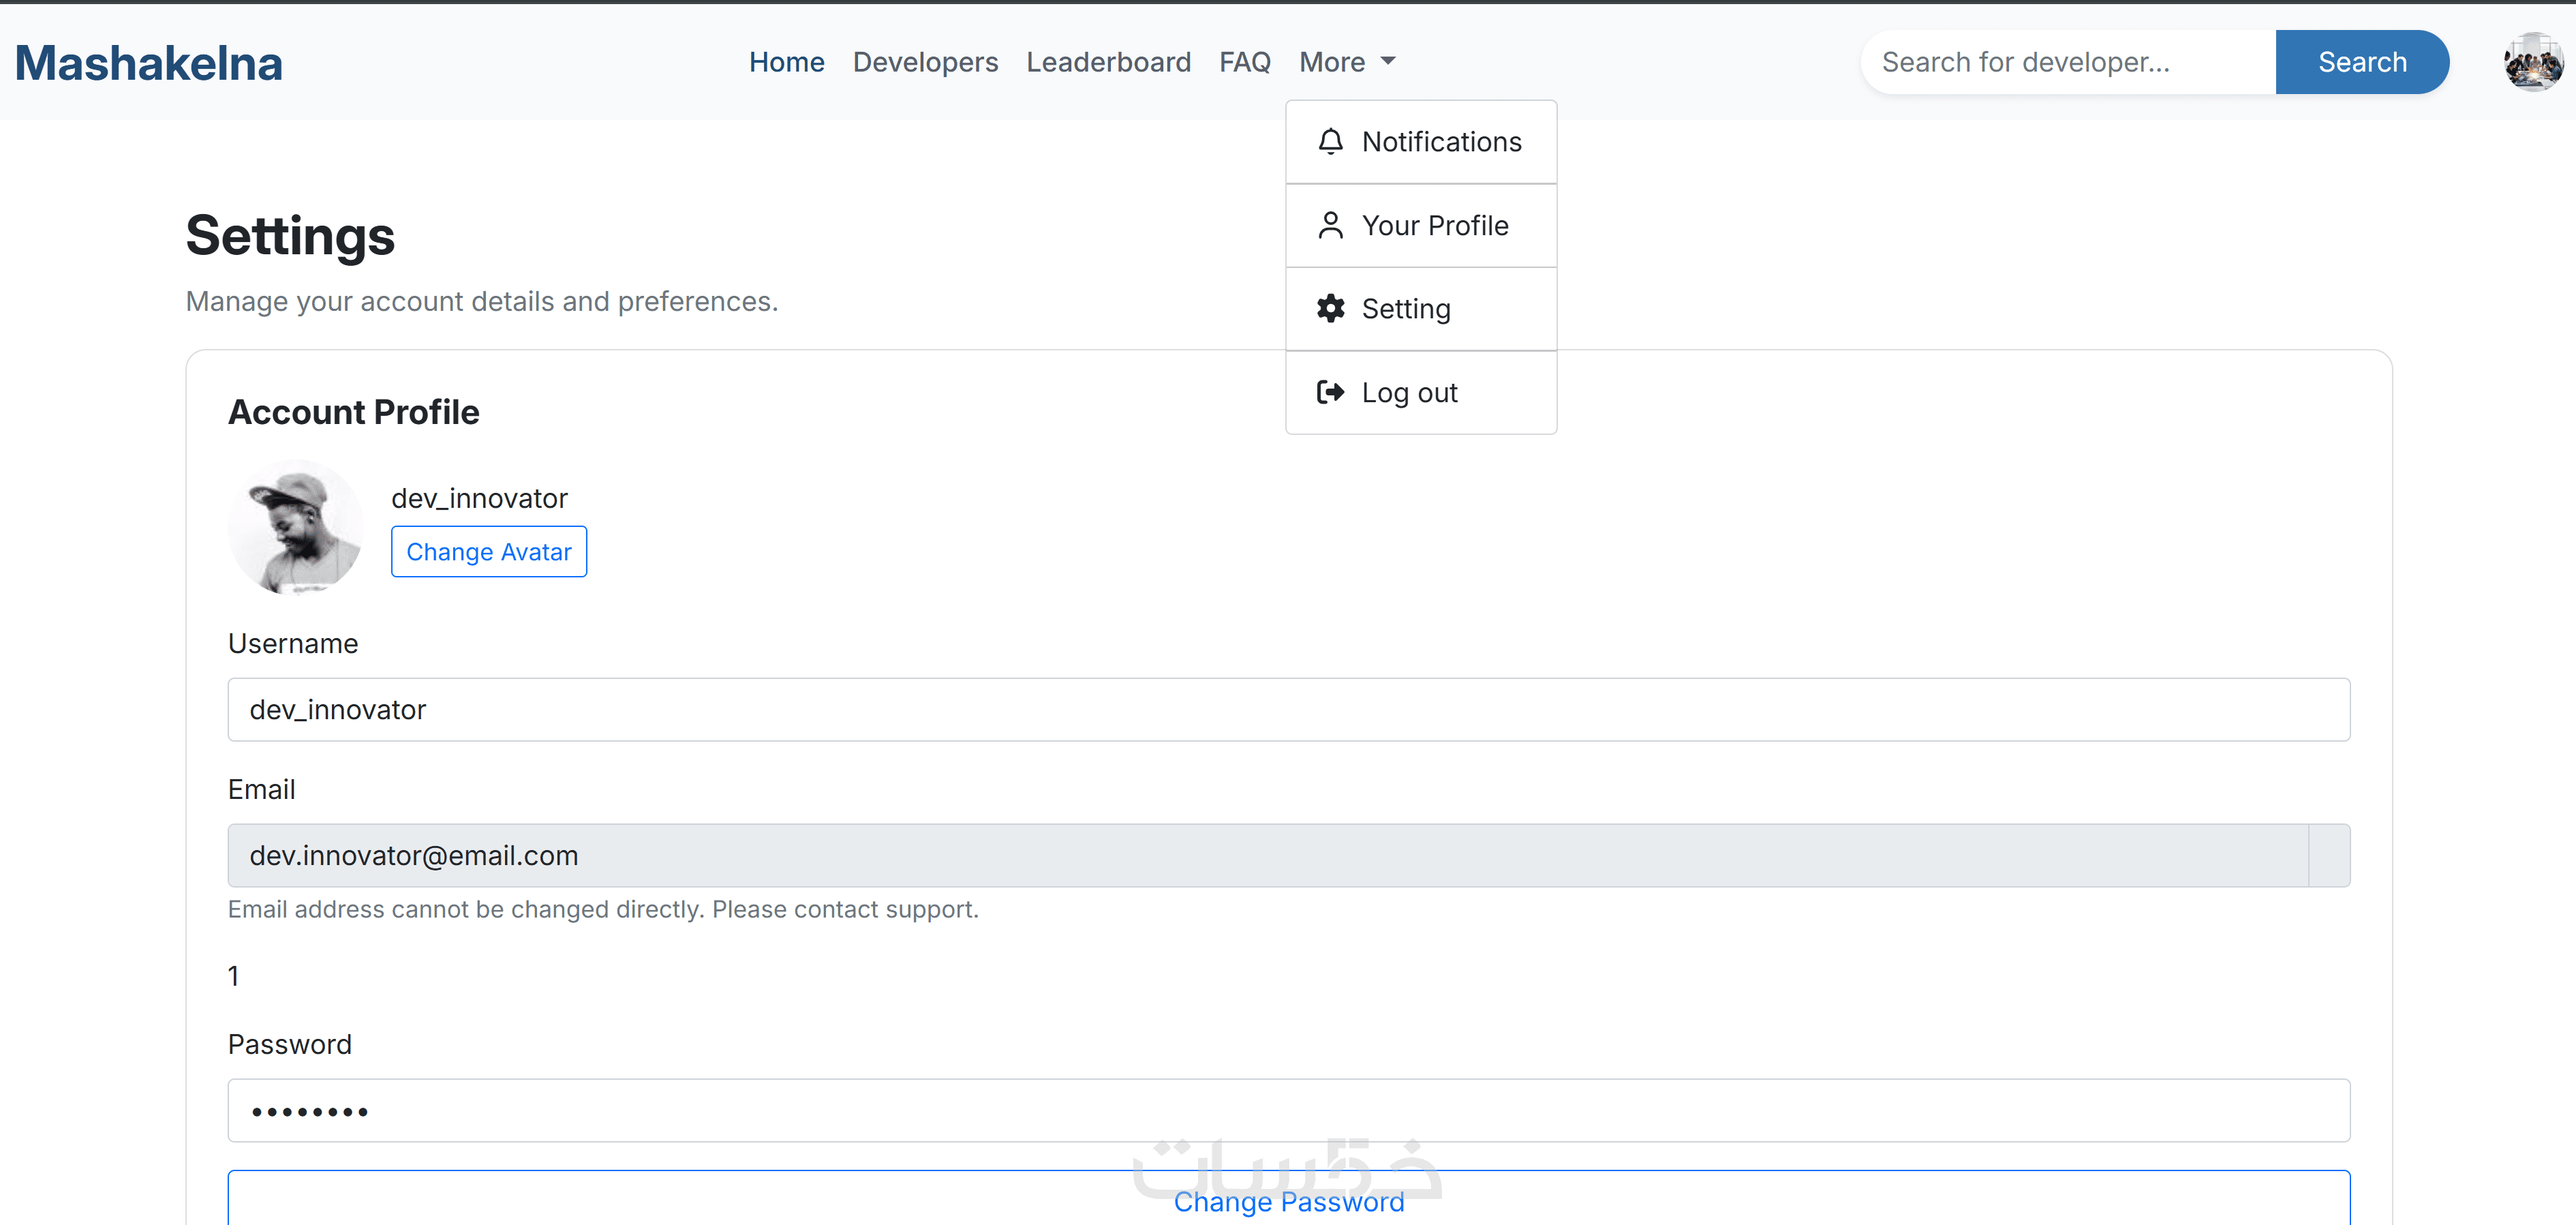Click the dev_innovator name beside the avatar
This screenshot has width=2576, height=1225.
tap(479, 498)
